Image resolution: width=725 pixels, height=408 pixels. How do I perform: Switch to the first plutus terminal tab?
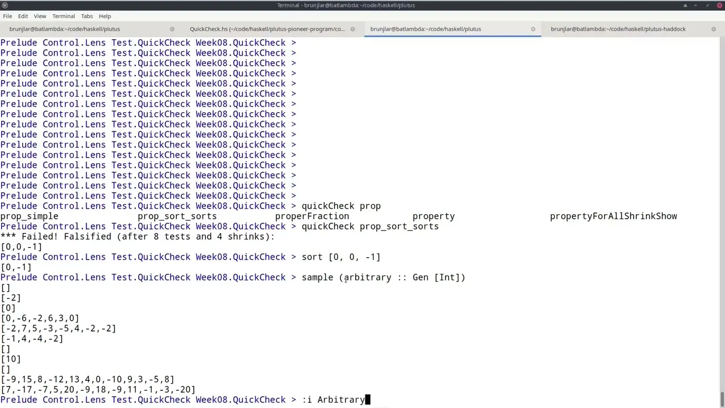coord(65,29)
